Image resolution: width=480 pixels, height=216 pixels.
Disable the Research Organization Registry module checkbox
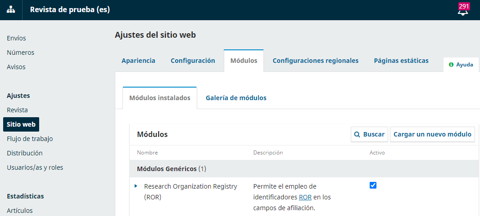(373, 185)
